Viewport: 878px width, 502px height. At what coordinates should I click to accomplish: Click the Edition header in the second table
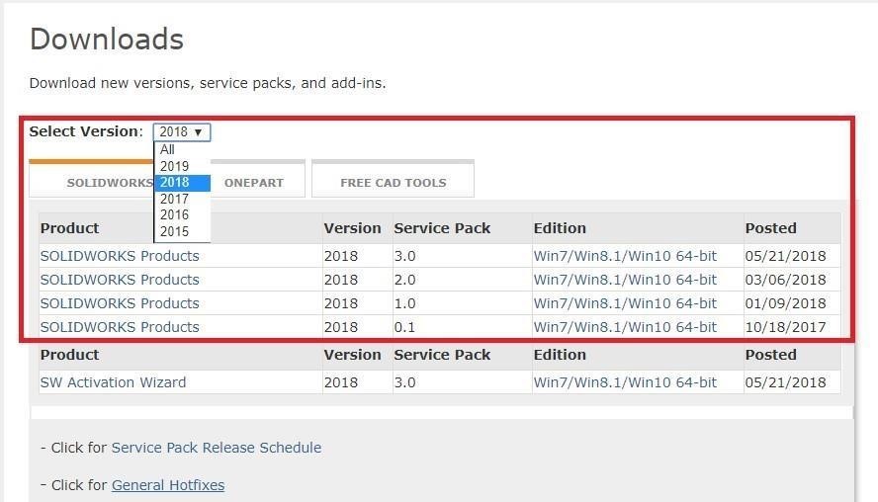[560, 355]
